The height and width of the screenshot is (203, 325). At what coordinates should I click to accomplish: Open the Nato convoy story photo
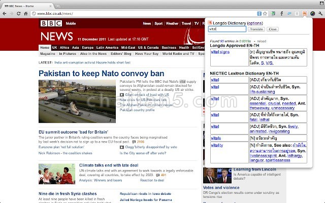pyautogui.click(x=77, y=101)
